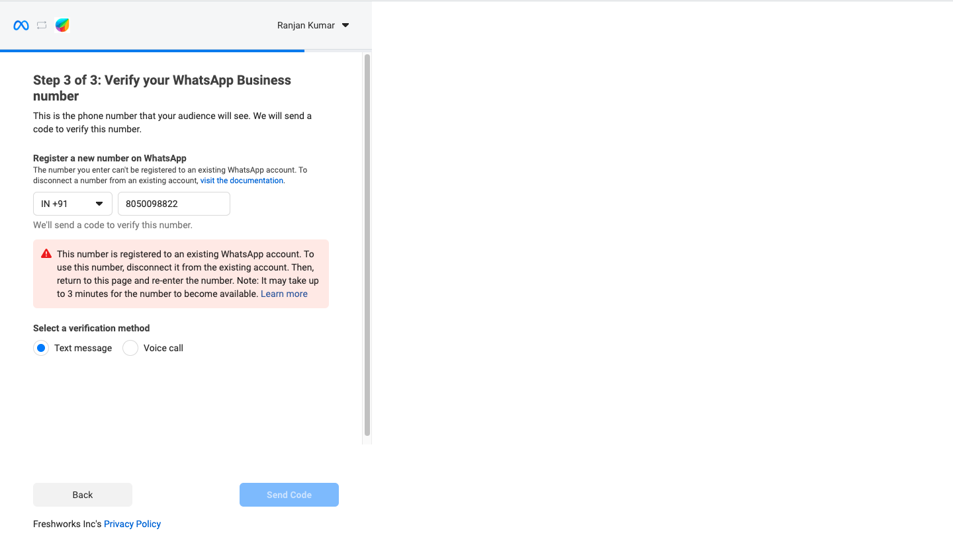Viewport: 953px width, 547px height.
Task: Open the visit the documentation link
Action: point(242,181)
